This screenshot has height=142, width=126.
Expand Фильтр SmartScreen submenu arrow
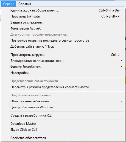[121, 67]
